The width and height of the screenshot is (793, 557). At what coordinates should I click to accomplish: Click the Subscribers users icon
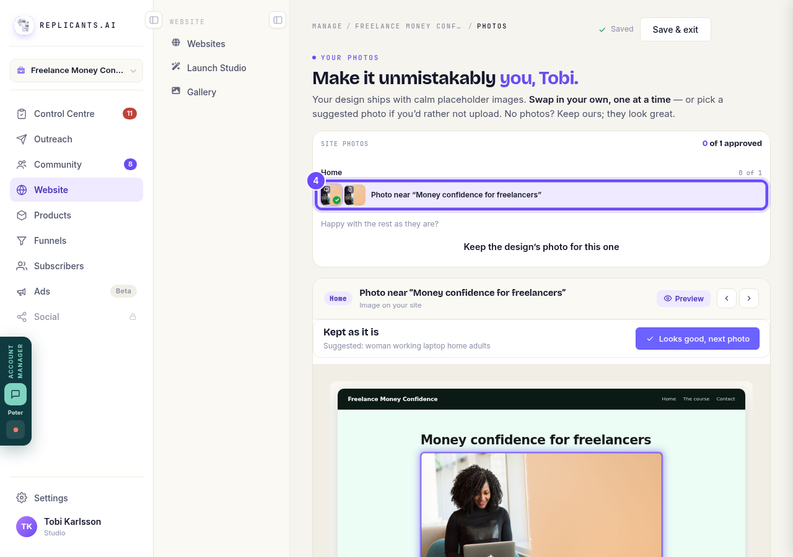pyautogui.click(x=22, y=266)
